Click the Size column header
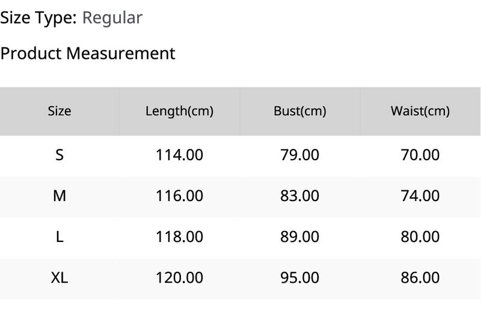 [59, 111]
